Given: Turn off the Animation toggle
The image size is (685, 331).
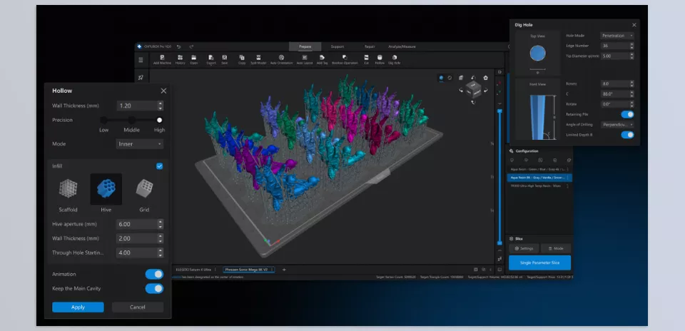Looking at the screenshot, I should pos(154,274).
